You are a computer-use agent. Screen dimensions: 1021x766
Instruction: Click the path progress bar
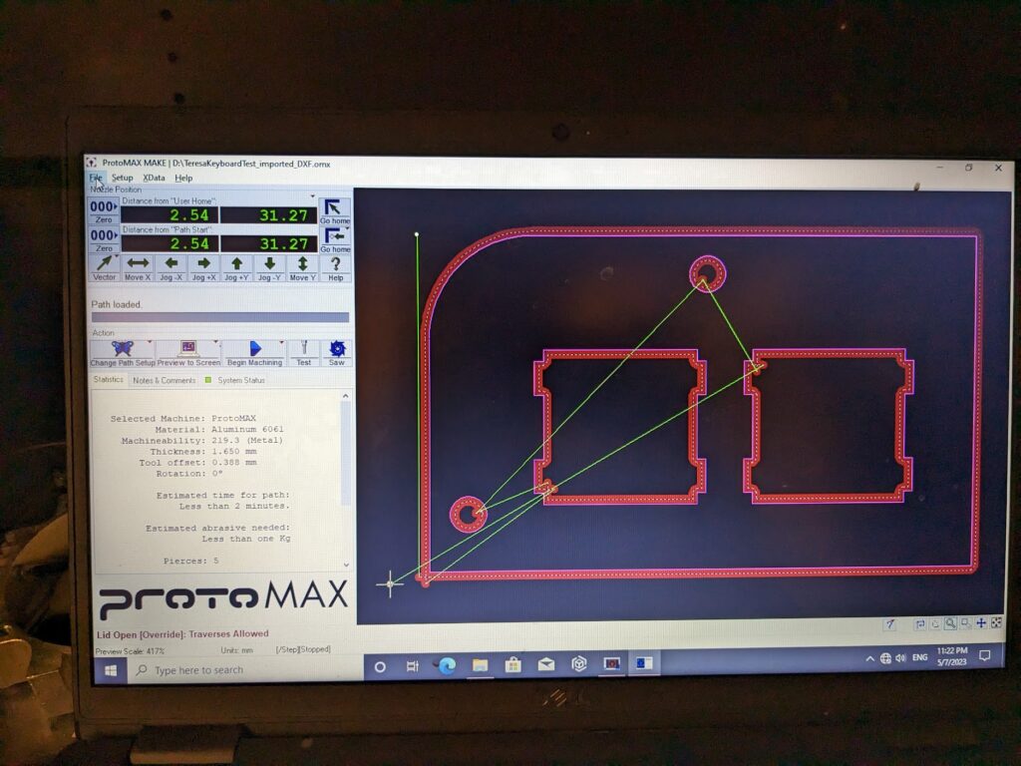(220, 317)
